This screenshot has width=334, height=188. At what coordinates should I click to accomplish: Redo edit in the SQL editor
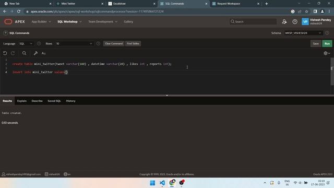point(13,53)
